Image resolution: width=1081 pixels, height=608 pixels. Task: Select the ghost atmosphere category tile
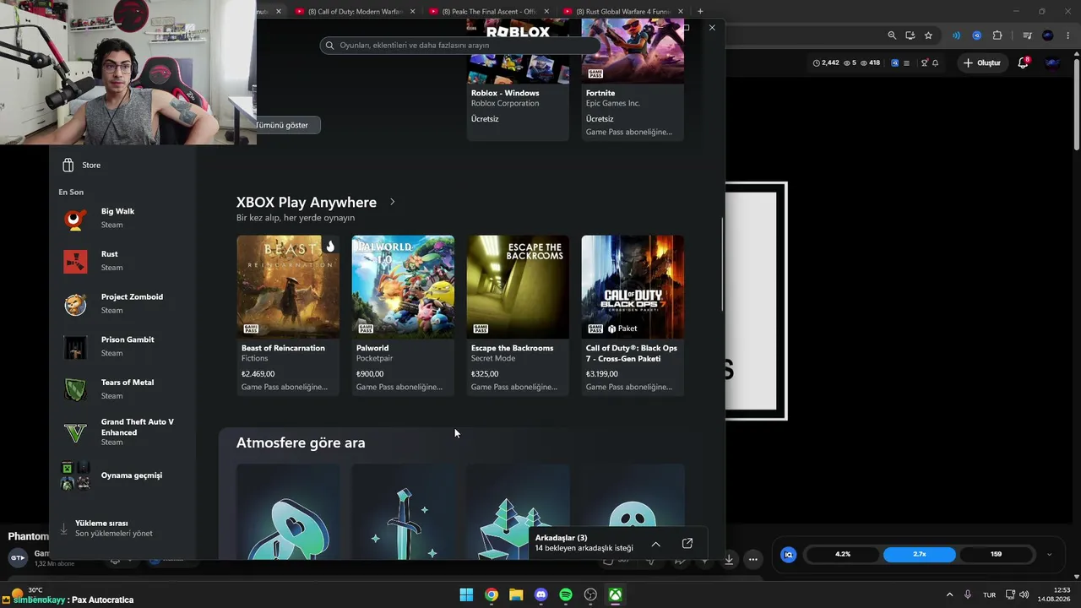pyautogui.click(x=633, y=512)
